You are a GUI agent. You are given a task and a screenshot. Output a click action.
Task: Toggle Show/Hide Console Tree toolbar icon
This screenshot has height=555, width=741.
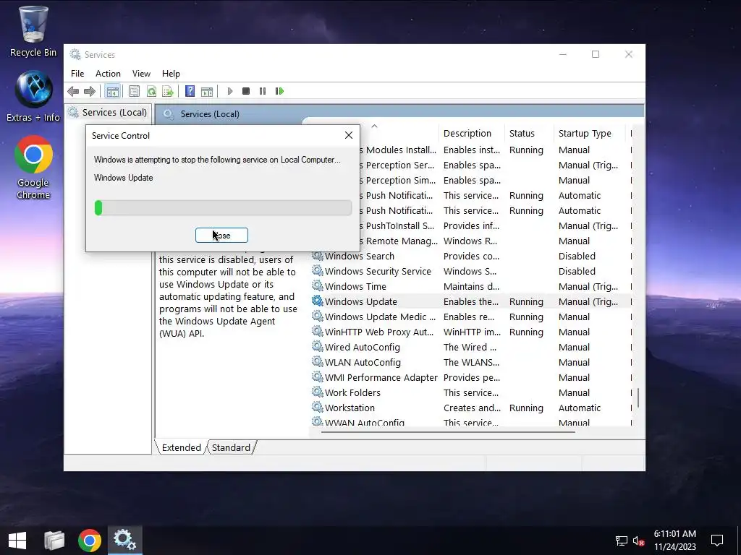[x=112, y=91]
